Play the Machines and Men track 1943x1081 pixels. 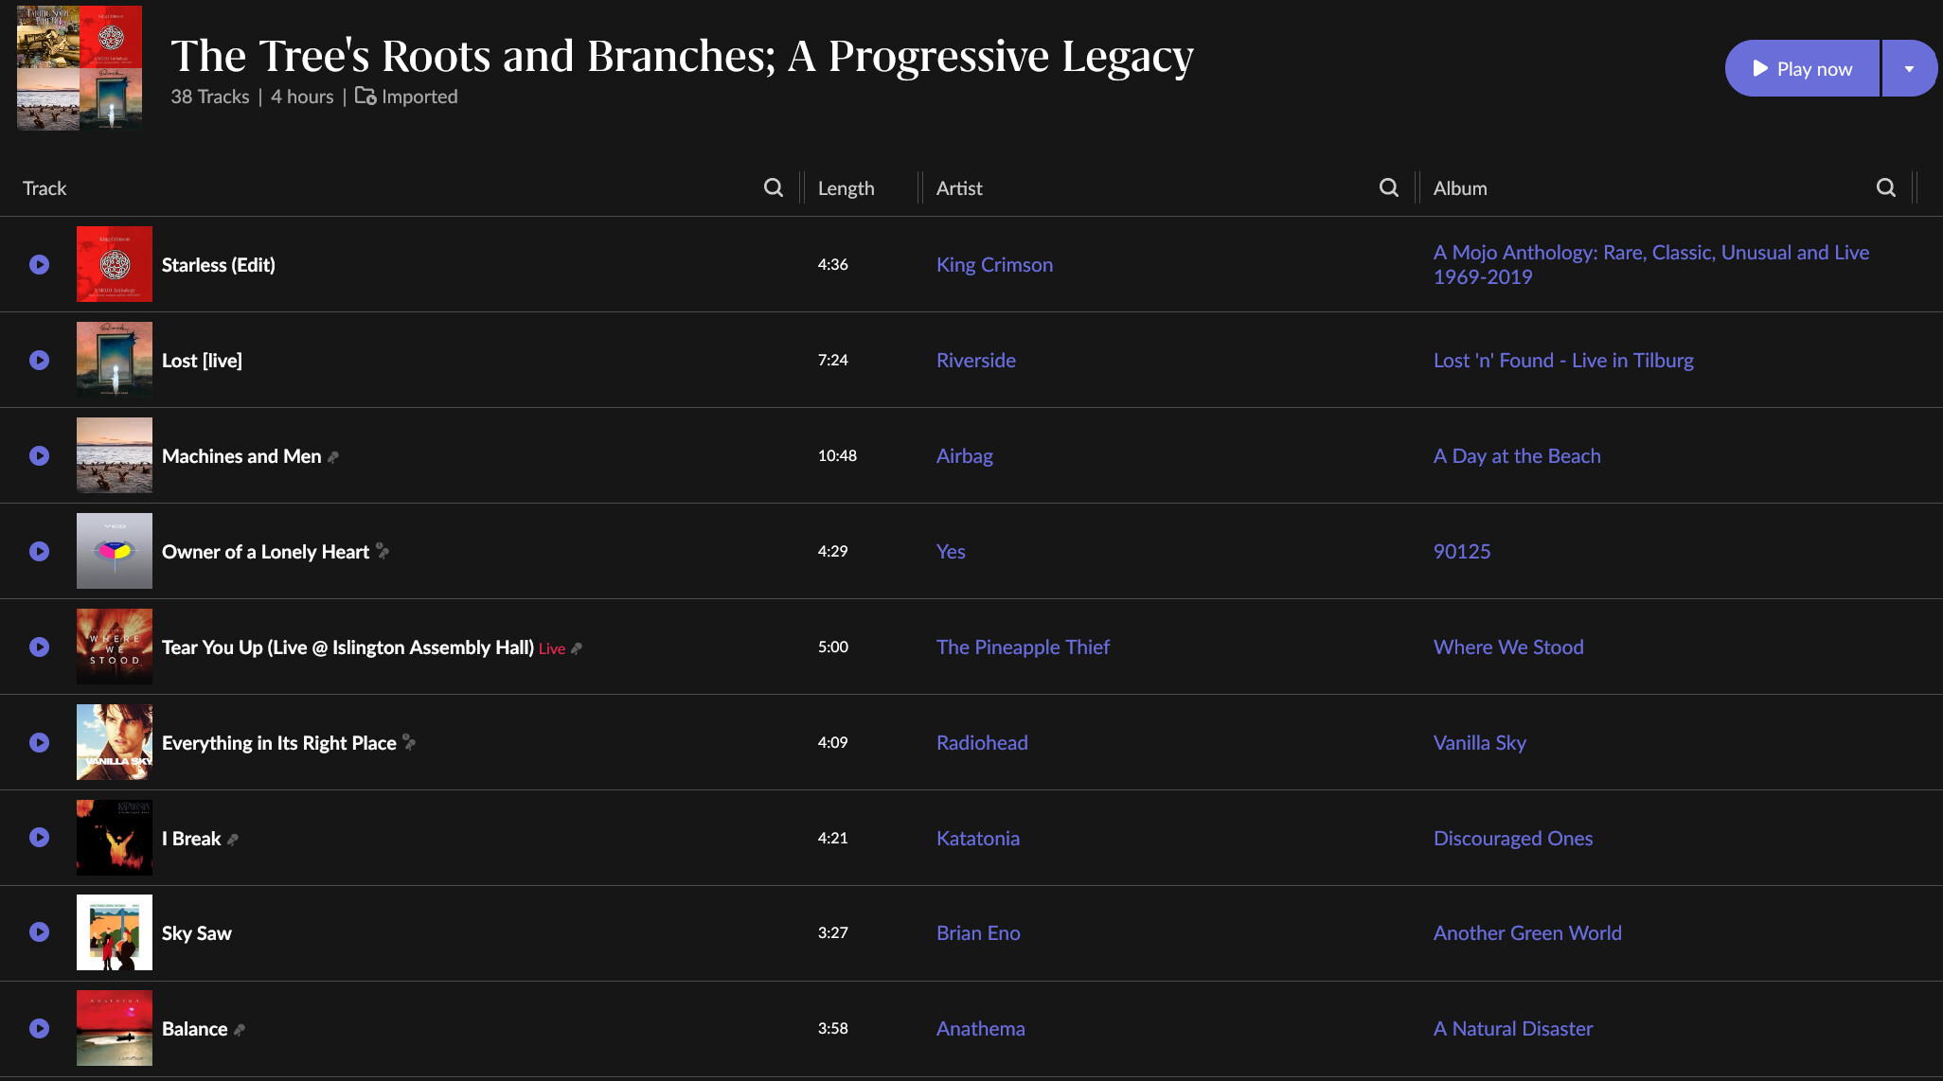(39, 456)
